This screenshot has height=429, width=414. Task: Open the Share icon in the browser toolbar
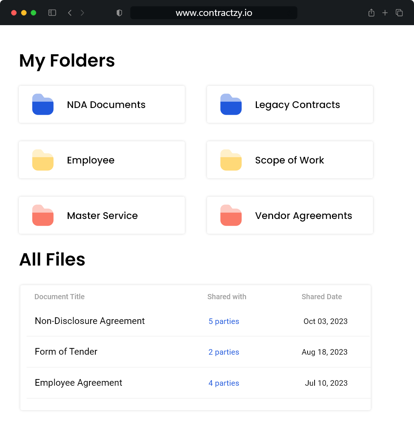[x=371, y=13]
